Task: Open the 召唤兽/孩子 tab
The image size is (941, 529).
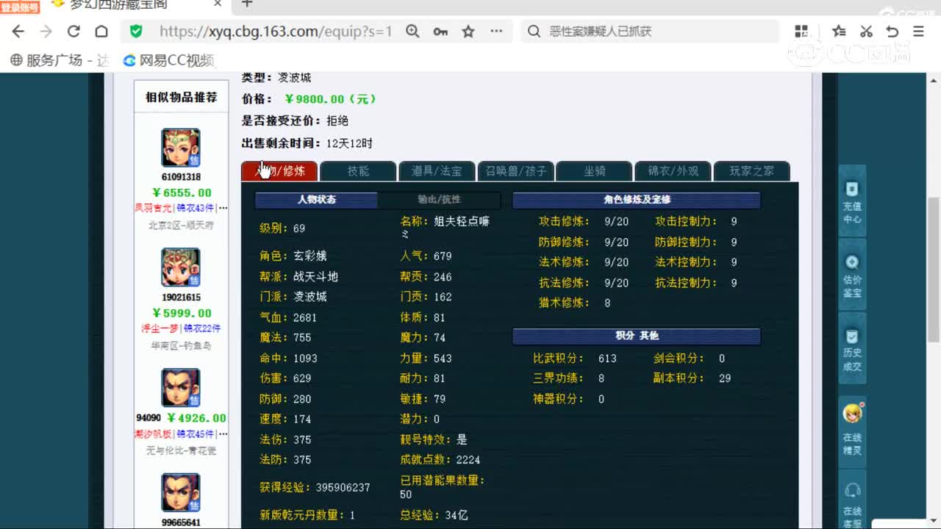Action: point(515,171)
